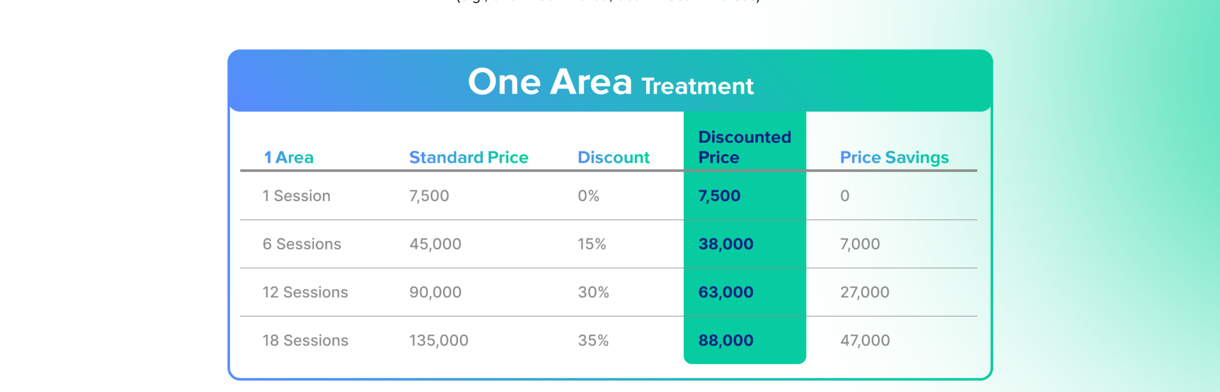Click the 35% discount value
Viewport: 1220px width, 392px height.
pos(593,341)
